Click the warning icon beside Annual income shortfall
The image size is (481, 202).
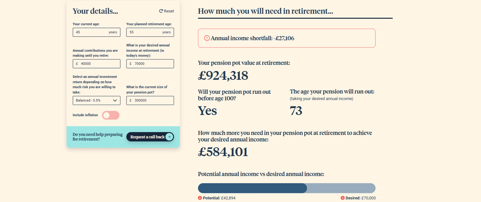207,38
